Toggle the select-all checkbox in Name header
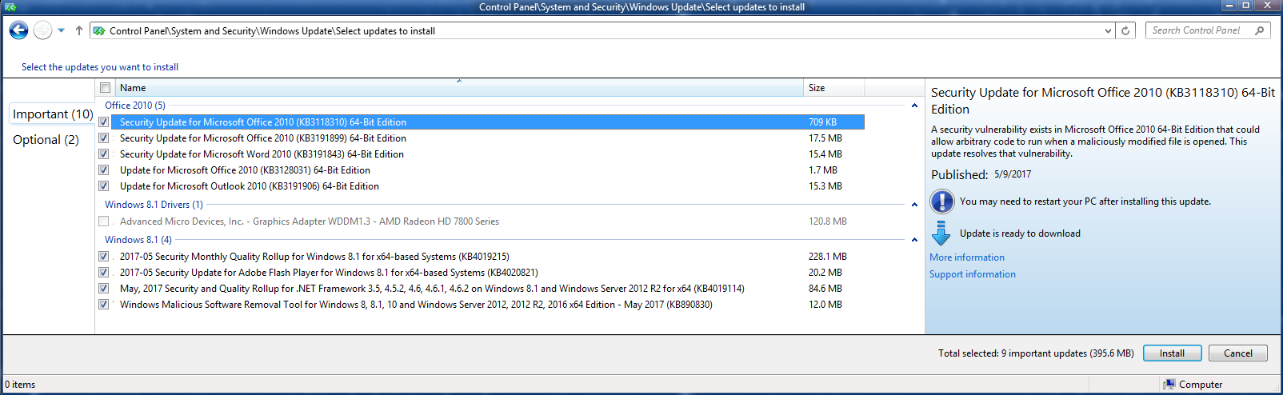The height and width of the screenshot is (395, 1283). point(105,88)
